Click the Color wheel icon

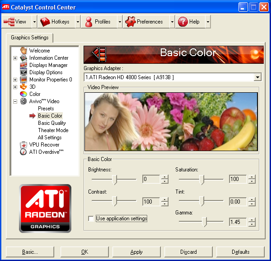tap(23, 94)
